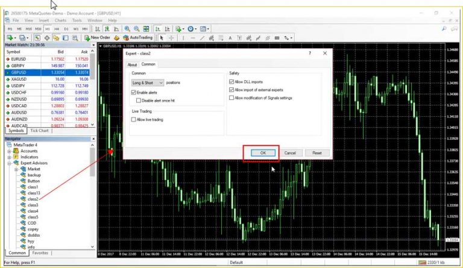The width and height of the screenshot is (463, 268).
Task: Open search magnifier at top right
Action: 444,28
